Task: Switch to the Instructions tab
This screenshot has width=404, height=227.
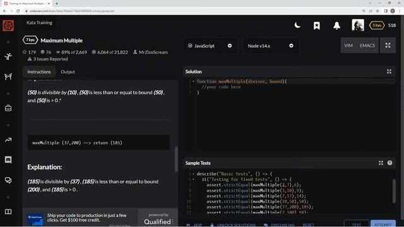Action: coord(39,72)
